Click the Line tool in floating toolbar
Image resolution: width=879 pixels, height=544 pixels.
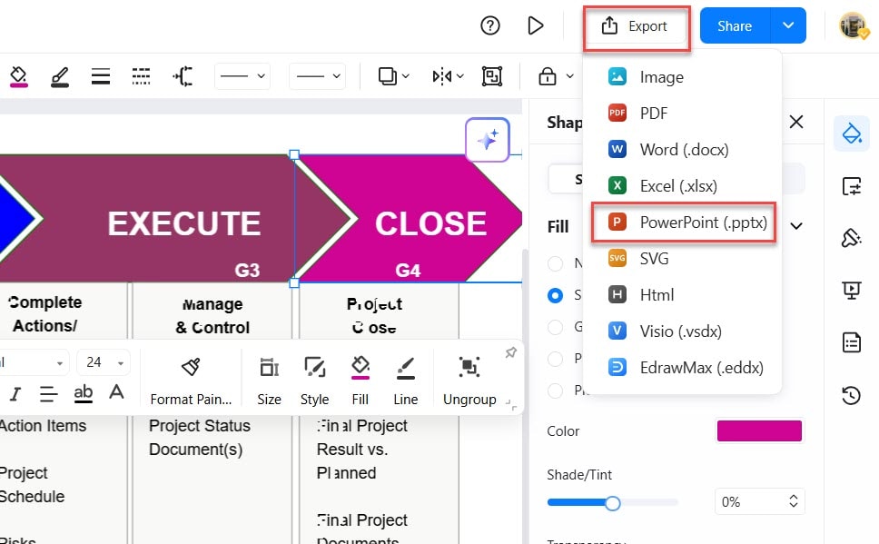[405, 381]
